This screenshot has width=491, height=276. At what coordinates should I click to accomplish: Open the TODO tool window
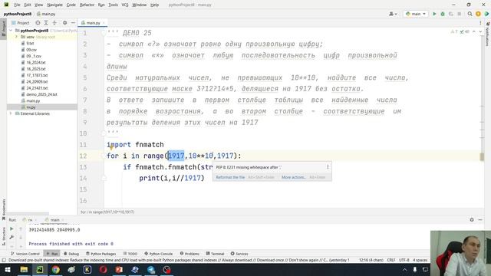point(130,254)
